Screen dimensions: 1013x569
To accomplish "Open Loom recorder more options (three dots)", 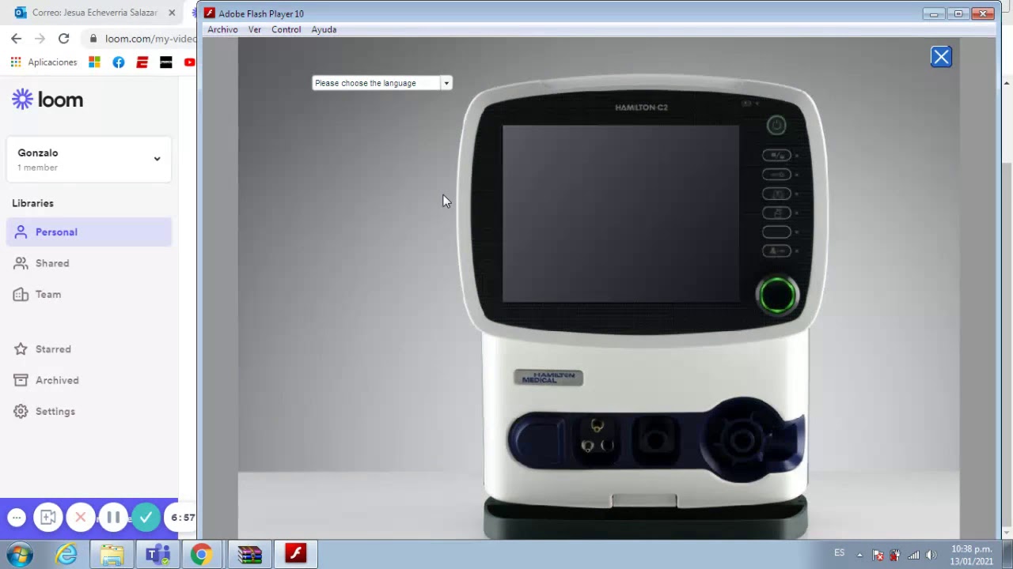I will (17, 518).
